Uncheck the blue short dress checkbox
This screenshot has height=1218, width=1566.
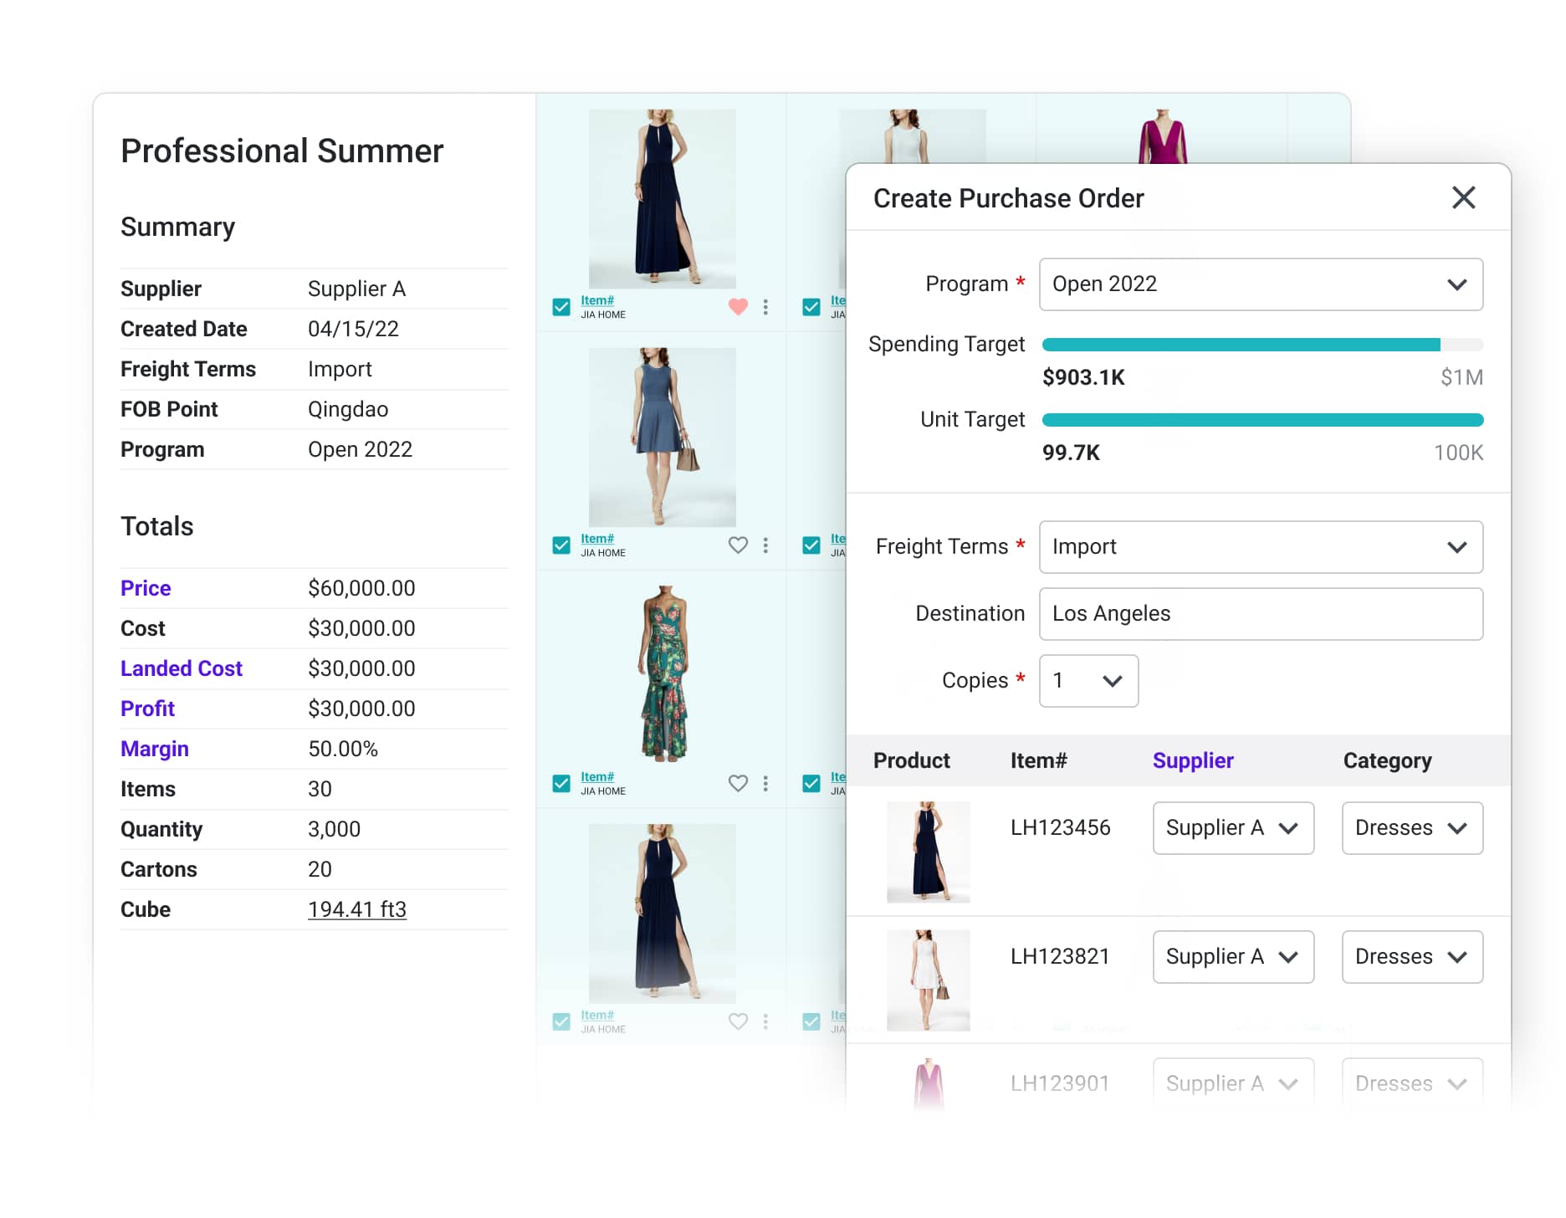tap(561, 545)
